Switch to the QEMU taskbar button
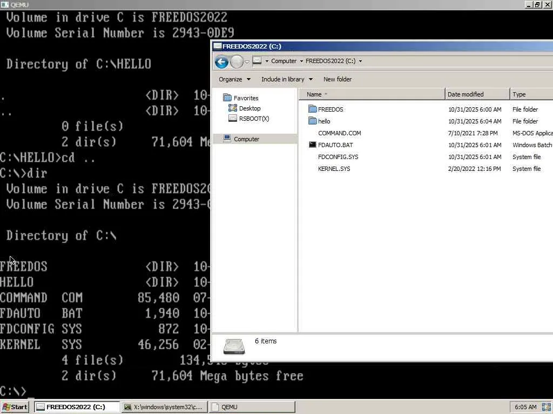553x414 pixels. point(252,407)
